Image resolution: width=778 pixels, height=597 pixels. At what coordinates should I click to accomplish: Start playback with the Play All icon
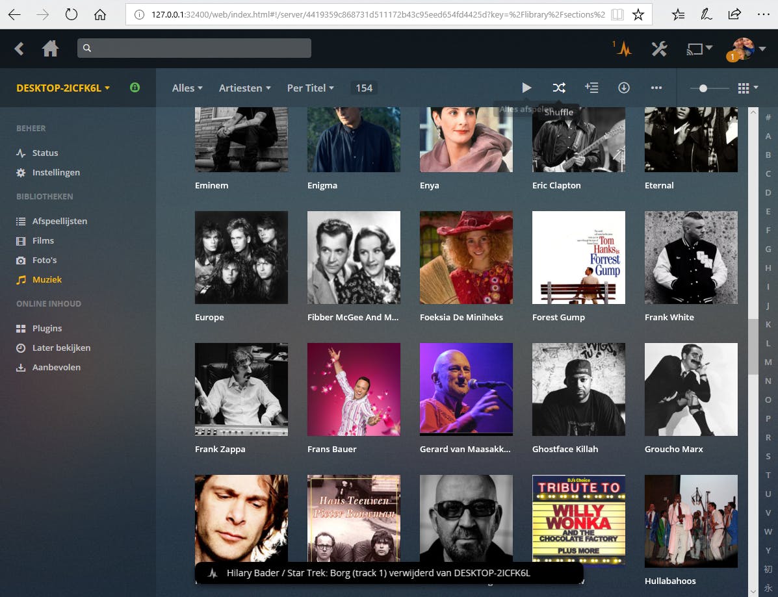pyautogui.click(x=526, y=88)
